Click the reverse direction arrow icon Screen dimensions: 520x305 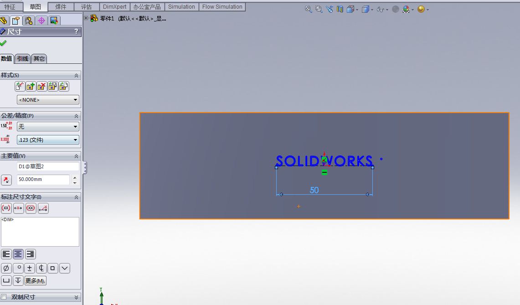[x=6, y=180]
